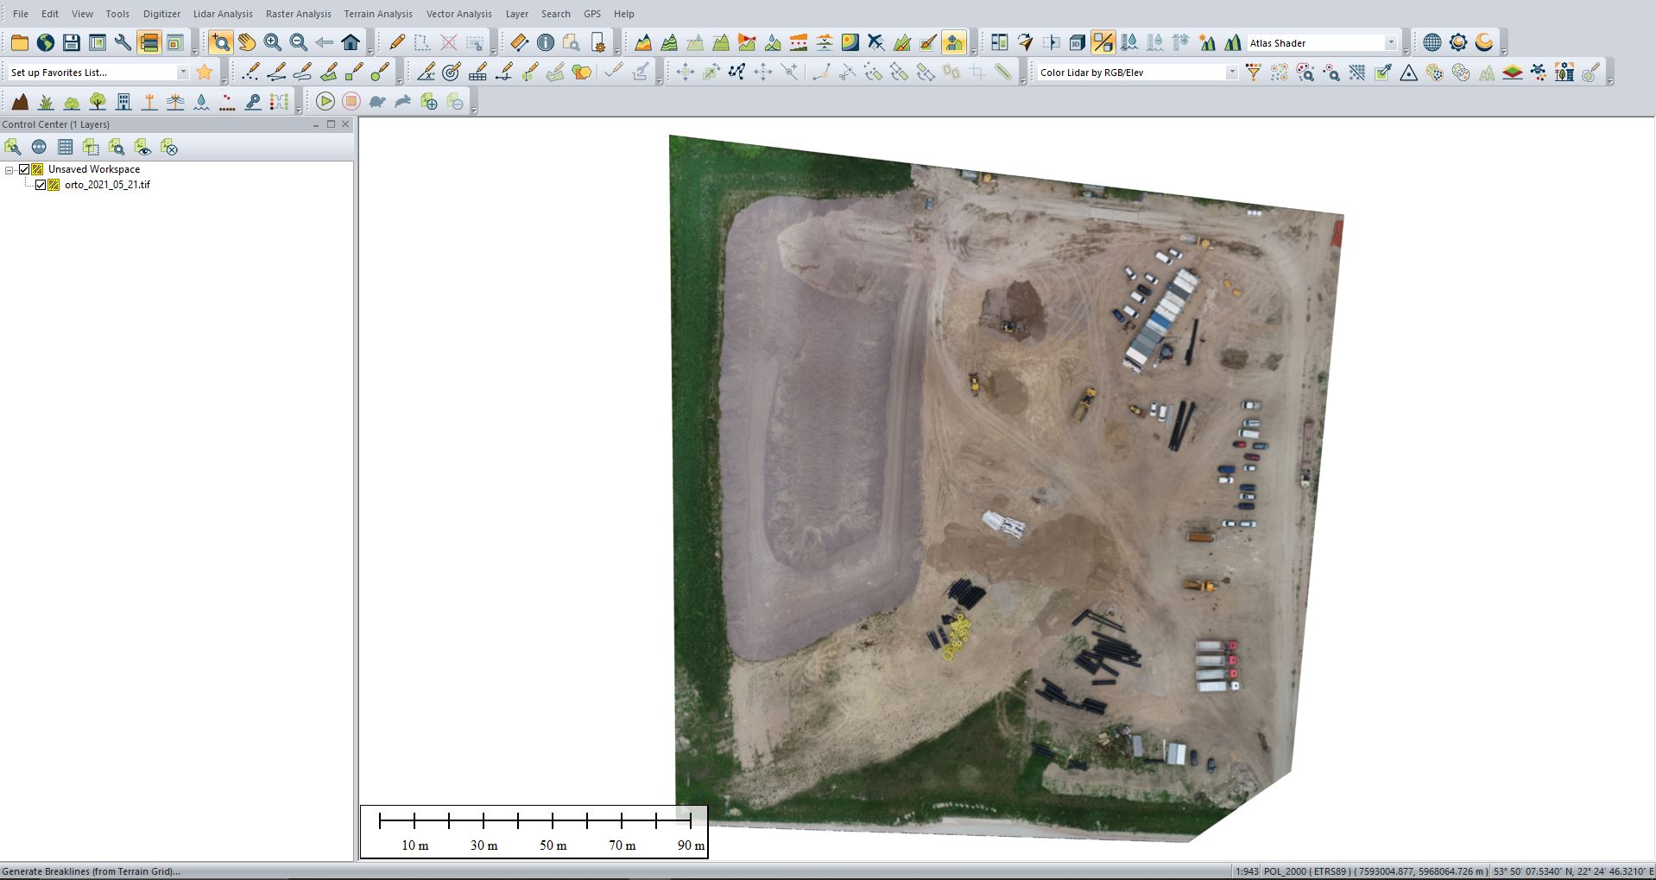
Task: Open Configuration via the wrench icon
Action: tap(123, 42)
